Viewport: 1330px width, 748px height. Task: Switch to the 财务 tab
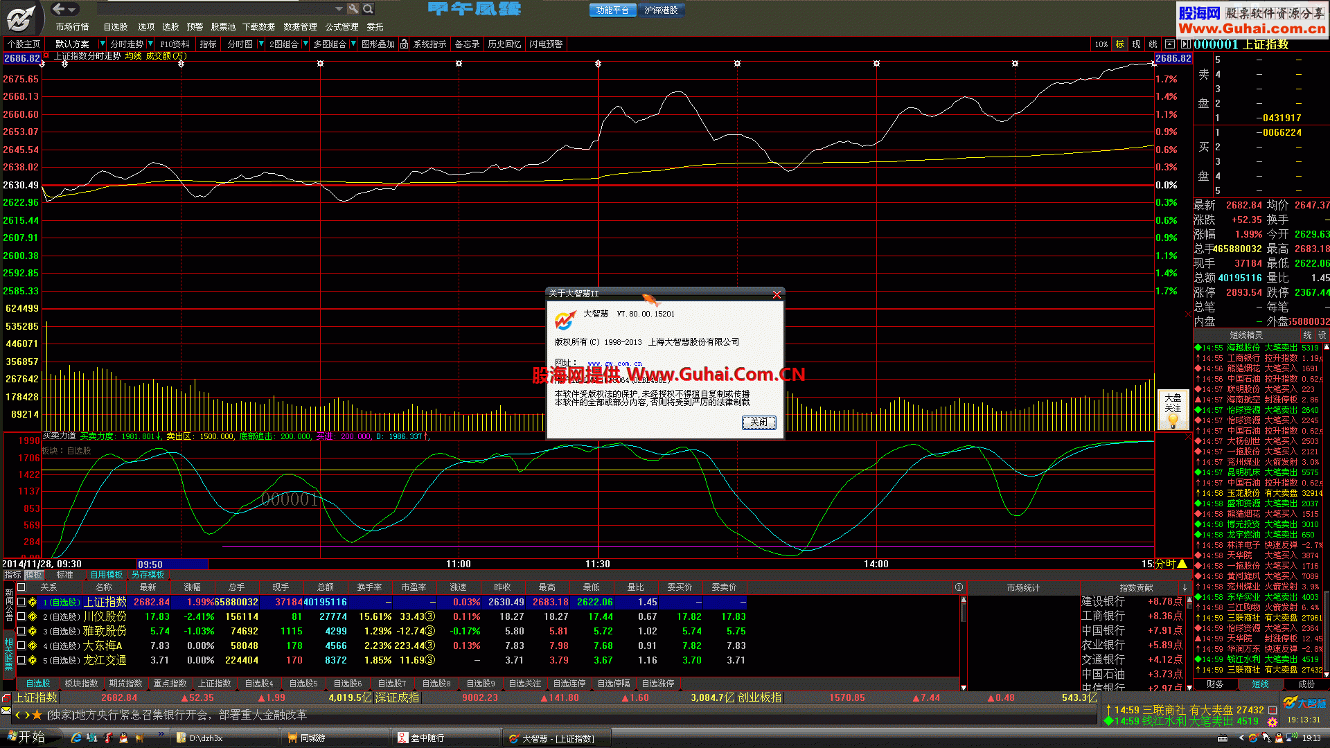[1215, 684]
